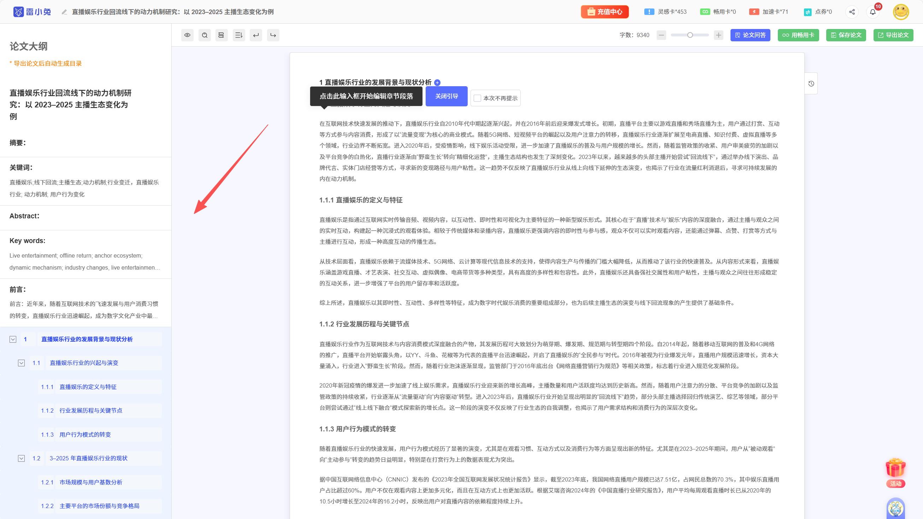Open 充值中心 recharge center

(604, 11)
